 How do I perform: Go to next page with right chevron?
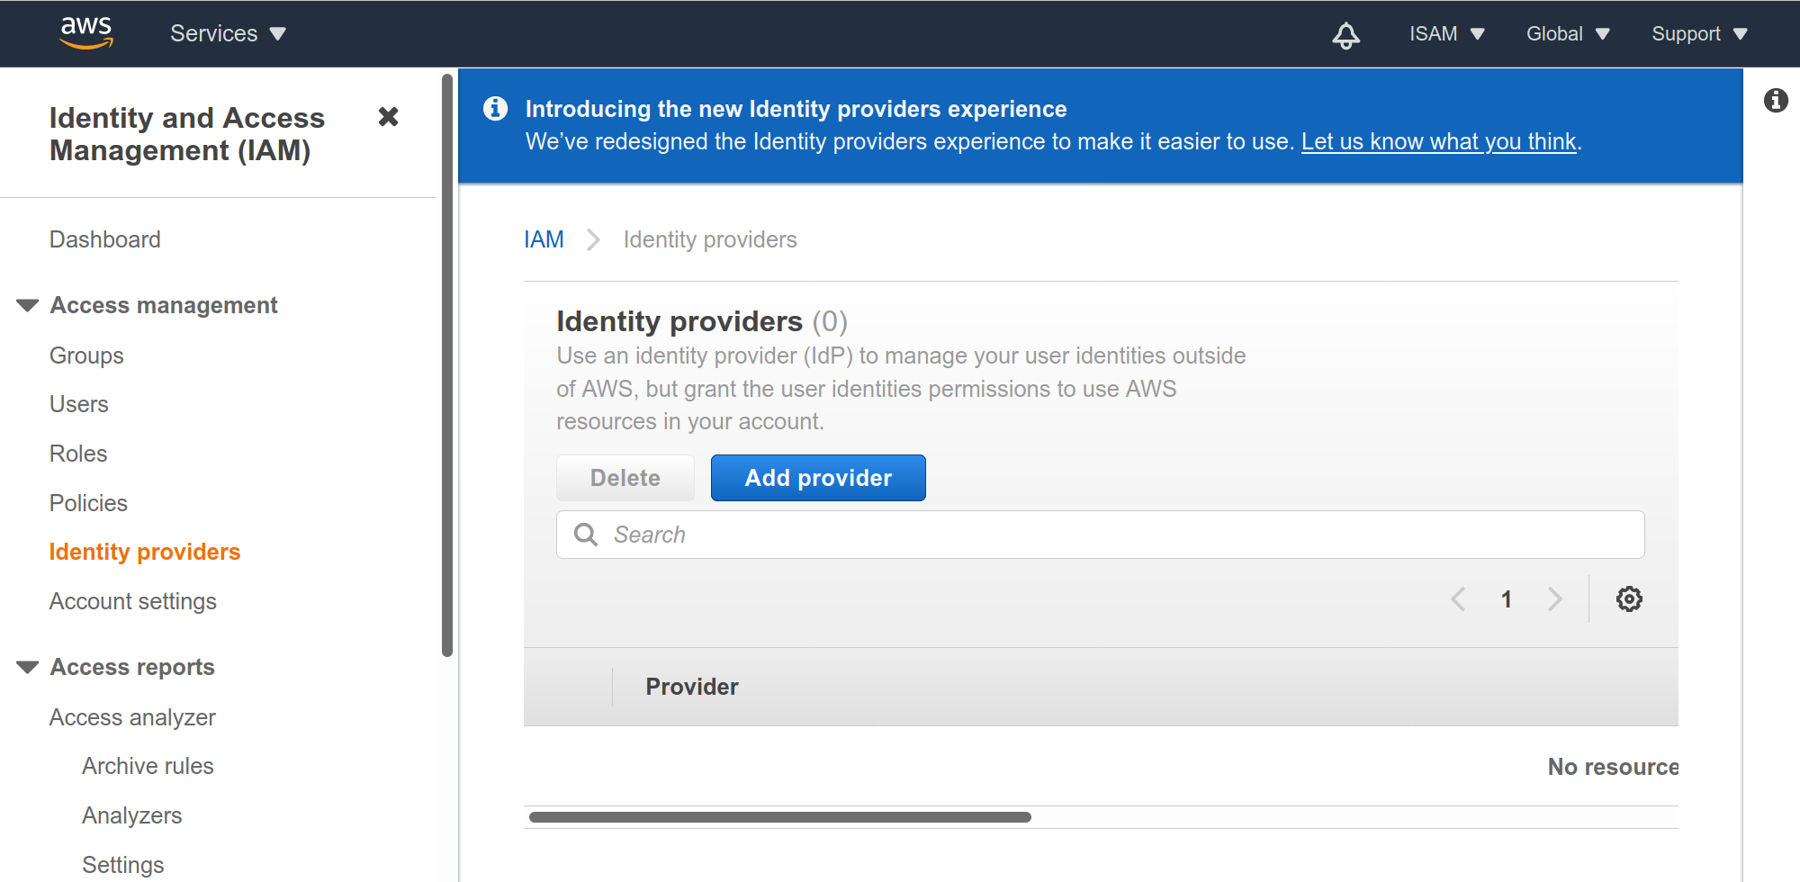click(x=1554, y=599)
